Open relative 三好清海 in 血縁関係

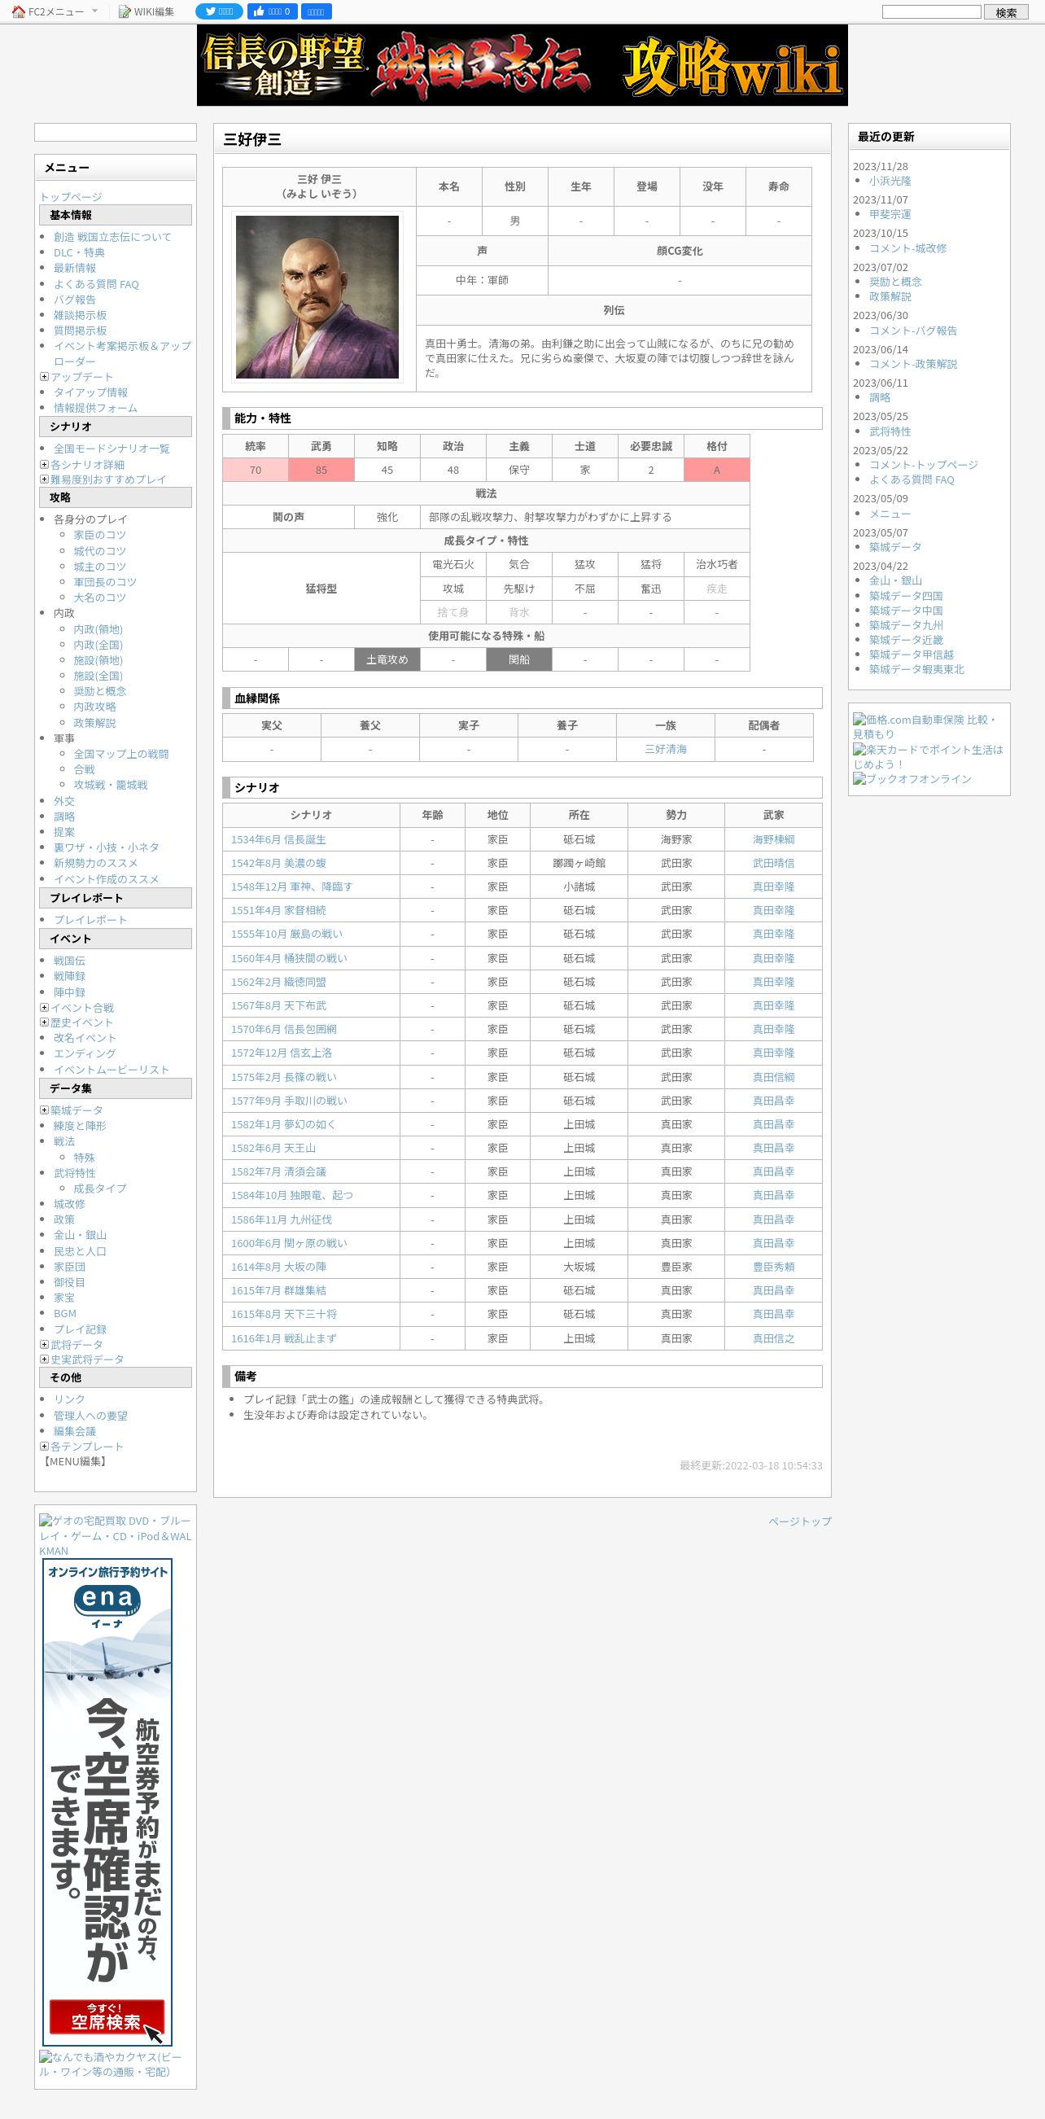point(665,750)
